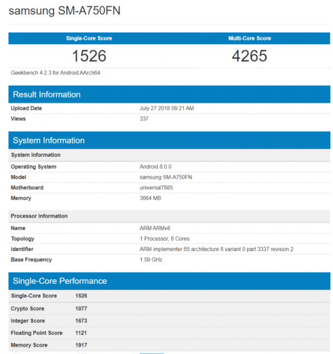
Task: Select the Integer Score label
Action: (28, 321)
